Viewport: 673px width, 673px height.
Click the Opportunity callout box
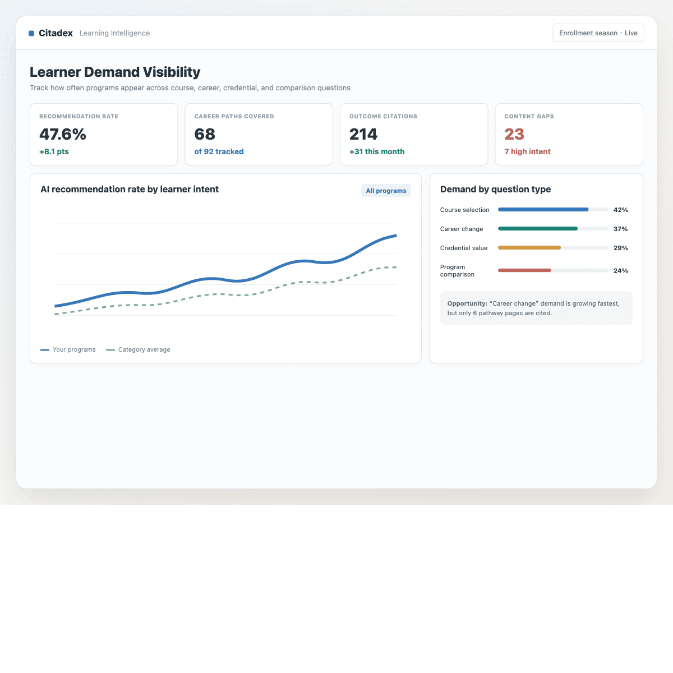click(x=536, y=308)
